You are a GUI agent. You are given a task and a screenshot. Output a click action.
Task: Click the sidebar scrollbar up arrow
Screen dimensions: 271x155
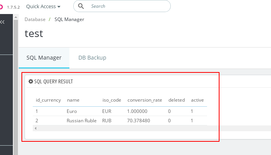pyautogui.click(x=16, y=17)
